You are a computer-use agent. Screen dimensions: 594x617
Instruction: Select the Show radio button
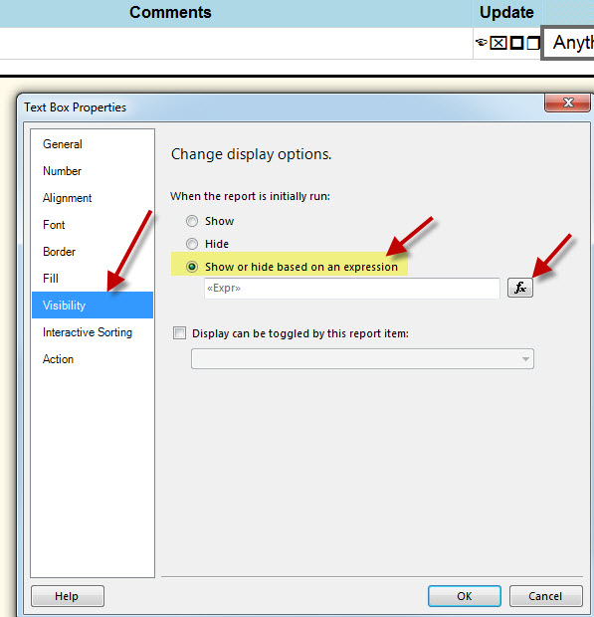(x=192, y=221)
